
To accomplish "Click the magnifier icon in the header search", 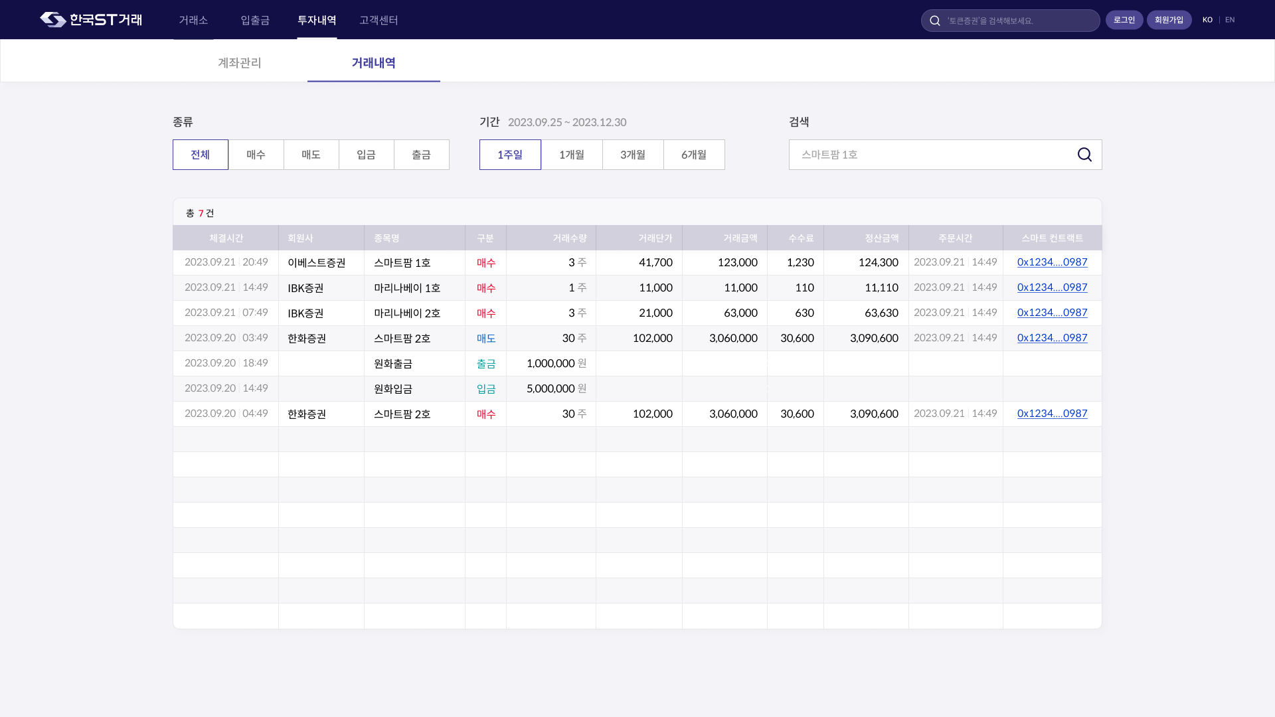I will click(x=935, y=21).
